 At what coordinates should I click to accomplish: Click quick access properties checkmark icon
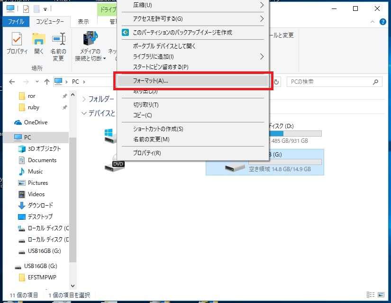pyautogui.click(x=26, y=9)
